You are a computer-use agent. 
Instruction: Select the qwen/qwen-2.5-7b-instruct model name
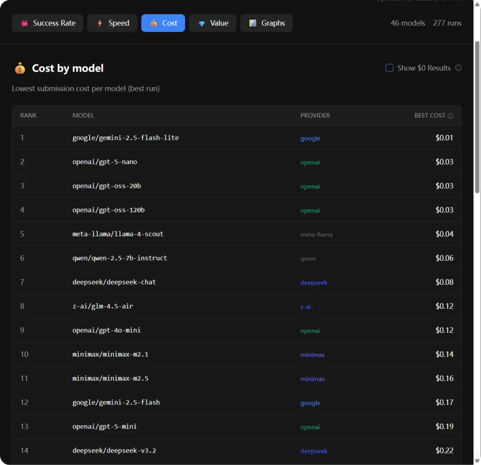[120, 258]
